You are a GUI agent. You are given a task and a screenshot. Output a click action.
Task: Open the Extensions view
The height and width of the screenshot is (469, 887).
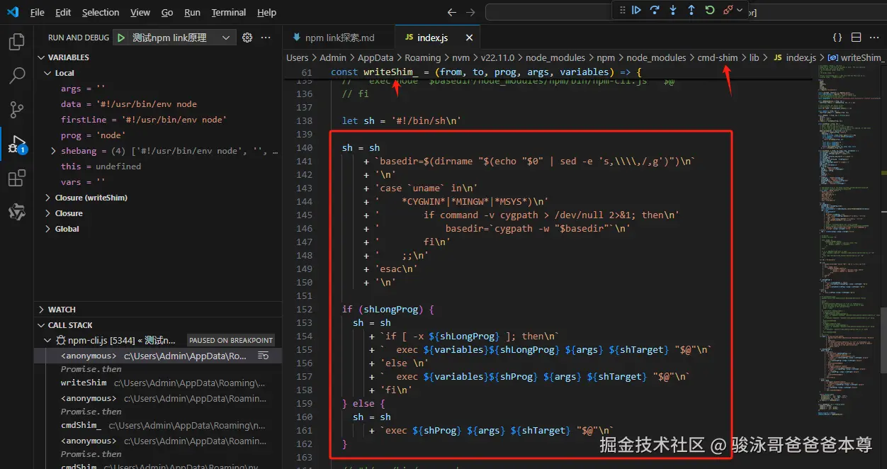pos(17,179)
